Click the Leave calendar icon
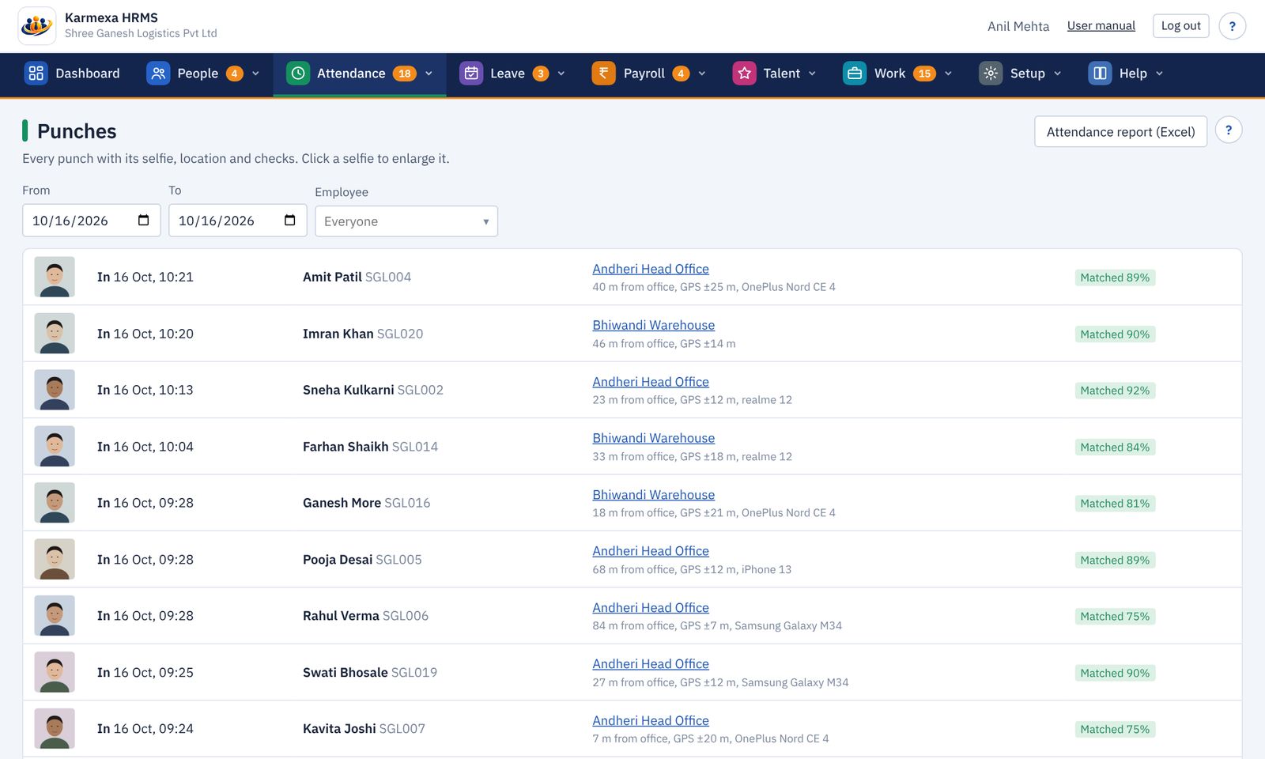 point(471,74)
